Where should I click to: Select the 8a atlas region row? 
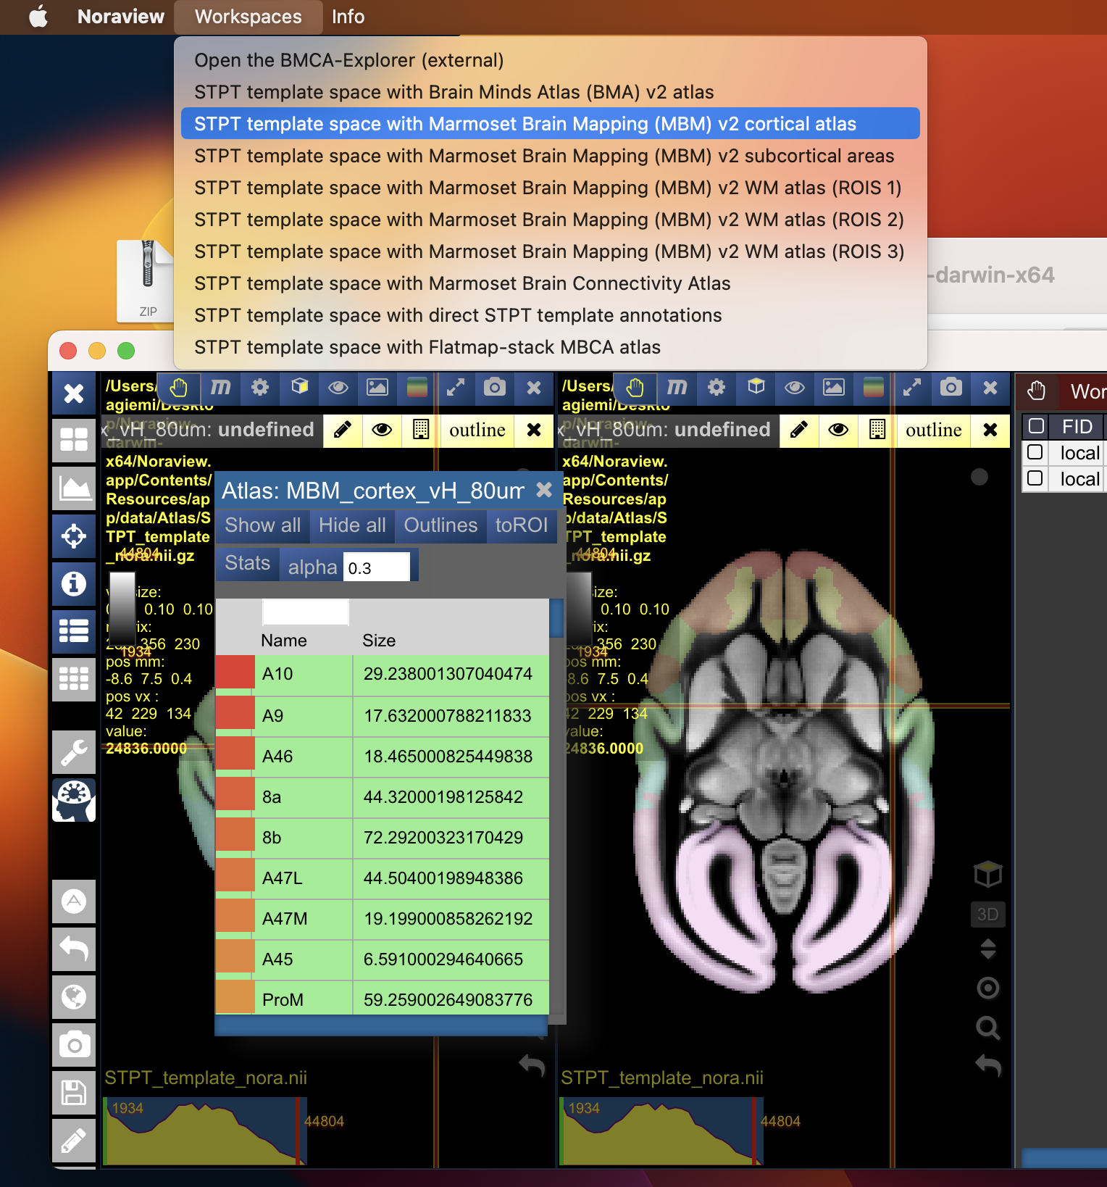pos(382,797)
